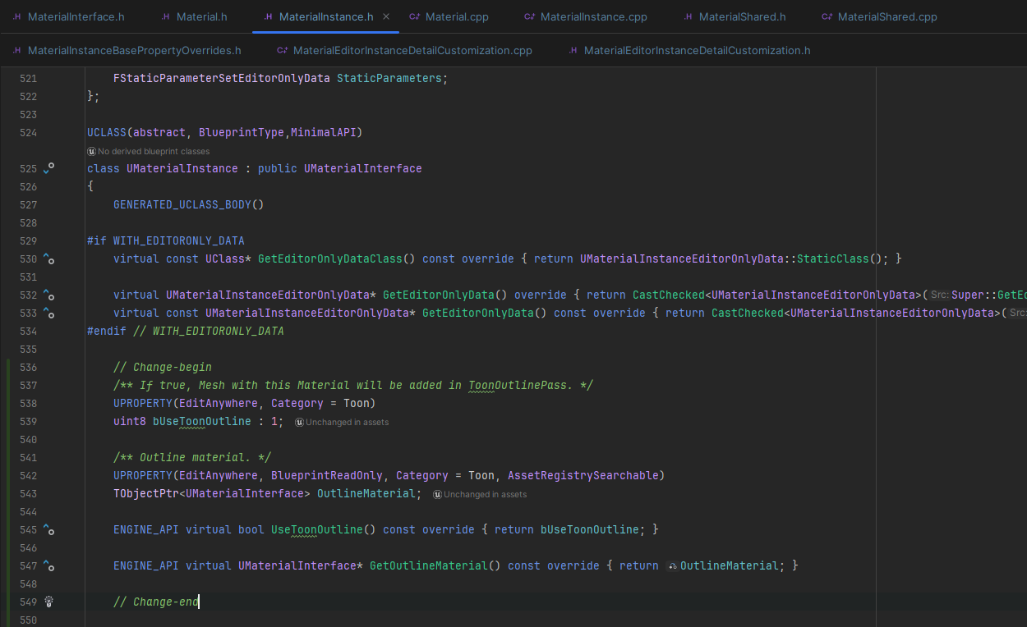Click the override indicator next to UseToonOutline line 545
Image resolution: width=1027 pixels, height=627 pixels.
(x=48, y=529)
